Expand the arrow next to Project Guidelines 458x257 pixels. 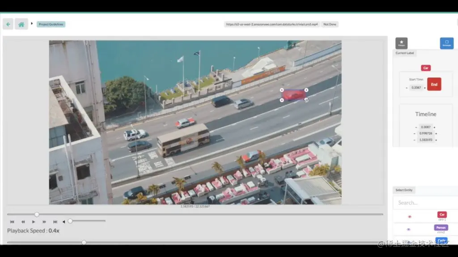(x=32, y=23)
